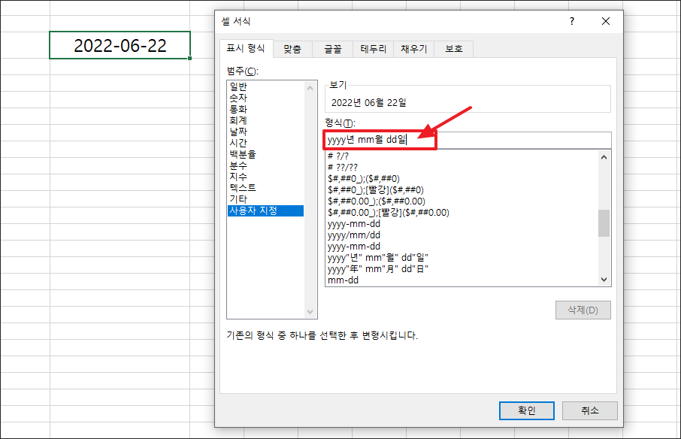Image resolution: width=681 pixels, height=439 pixels.
Task: Select the cell showing 2022-06-22
Action: point(119,44)
